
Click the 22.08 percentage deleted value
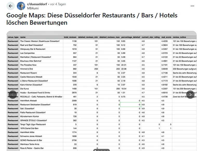click(124, 69)
